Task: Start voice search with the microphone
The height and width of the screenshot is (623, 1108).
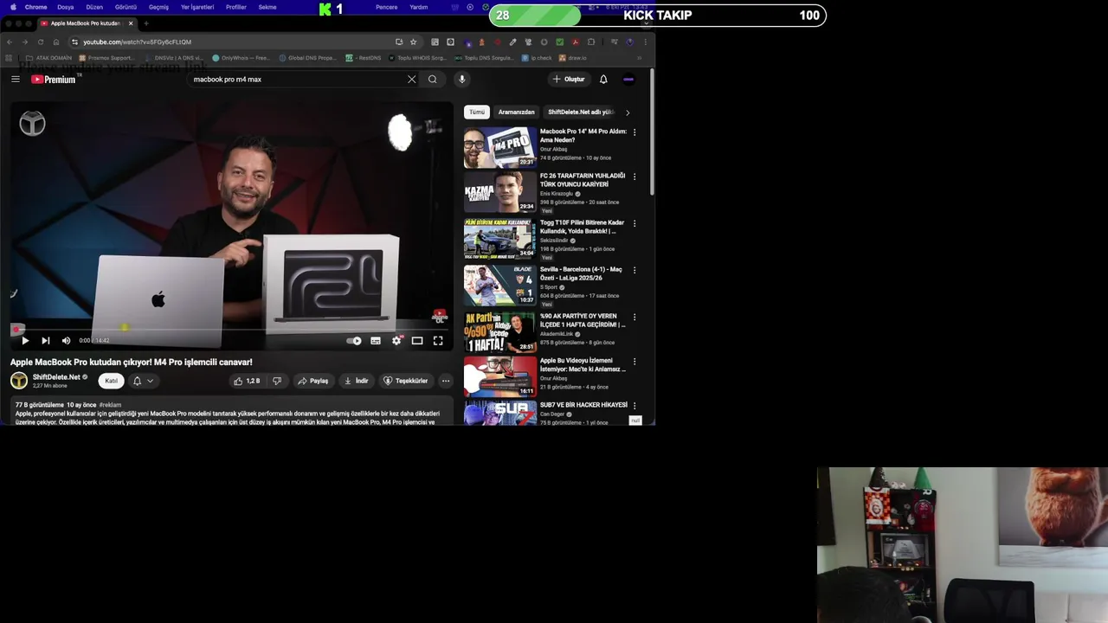Action: (462, 79)
